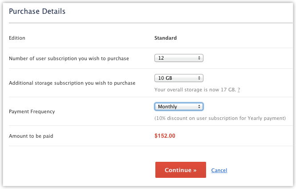Open the user subscription count dropdown
The image size is (296, 189).
(178, 58)
